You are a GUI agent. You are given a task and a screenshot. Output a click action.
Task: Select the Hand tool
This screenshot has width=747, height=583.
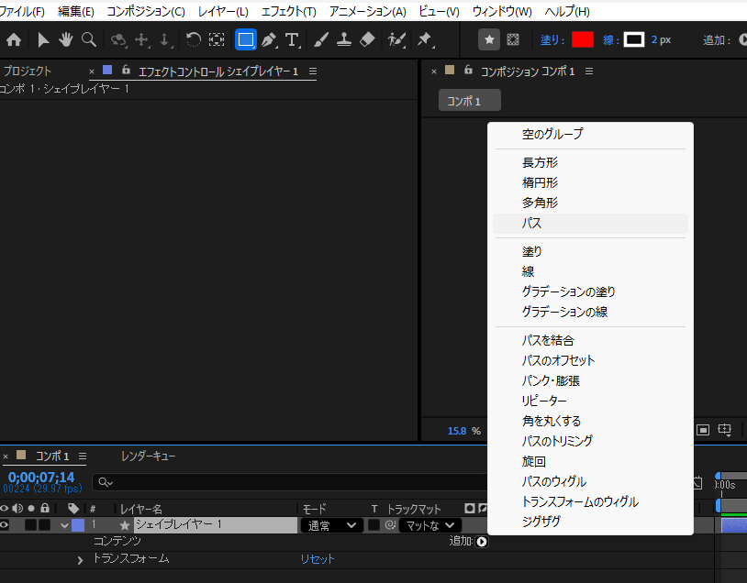(x=66, y=40)
